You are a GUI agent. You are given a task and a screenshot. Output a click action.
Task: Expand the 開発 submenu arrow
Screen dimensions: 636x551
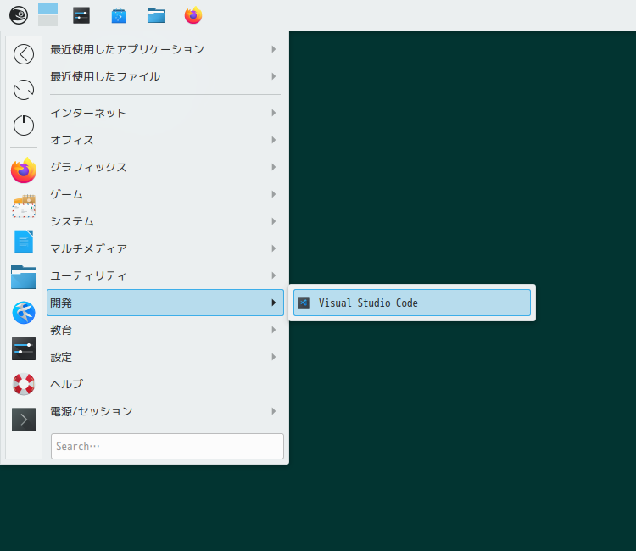(x=274, y=303)
